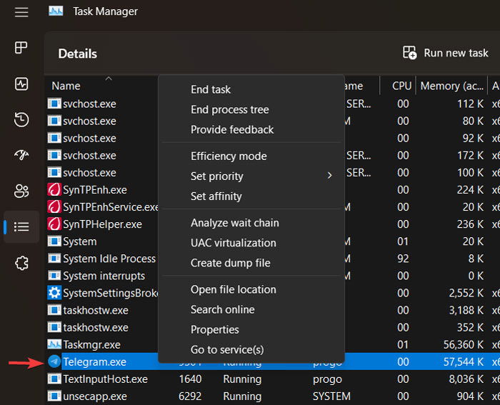Select End process tree option
The image size is (500, 405).
pyautogui.click(x=229, y=110)
